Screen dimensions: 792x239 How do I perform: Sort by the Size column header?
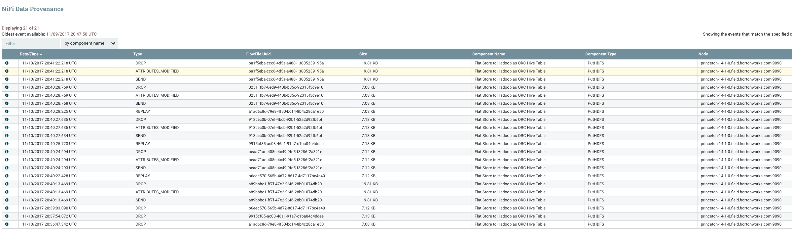click(x=363, y=54)
